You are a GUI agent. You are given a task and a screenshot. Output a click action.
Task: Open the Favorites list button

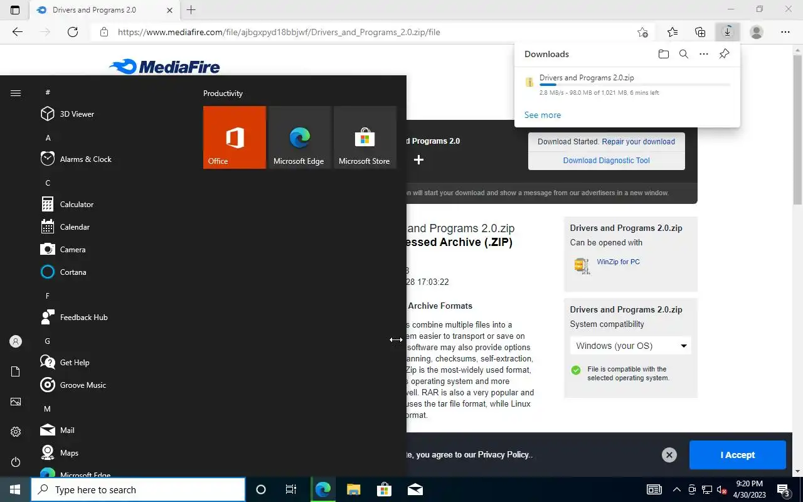(673, 32)
